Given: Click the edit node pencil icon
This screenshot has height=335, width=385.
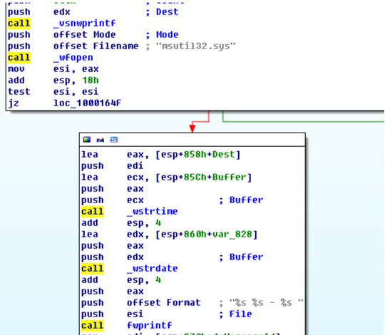Looking at the screenshot, I should tap(101, 140).
